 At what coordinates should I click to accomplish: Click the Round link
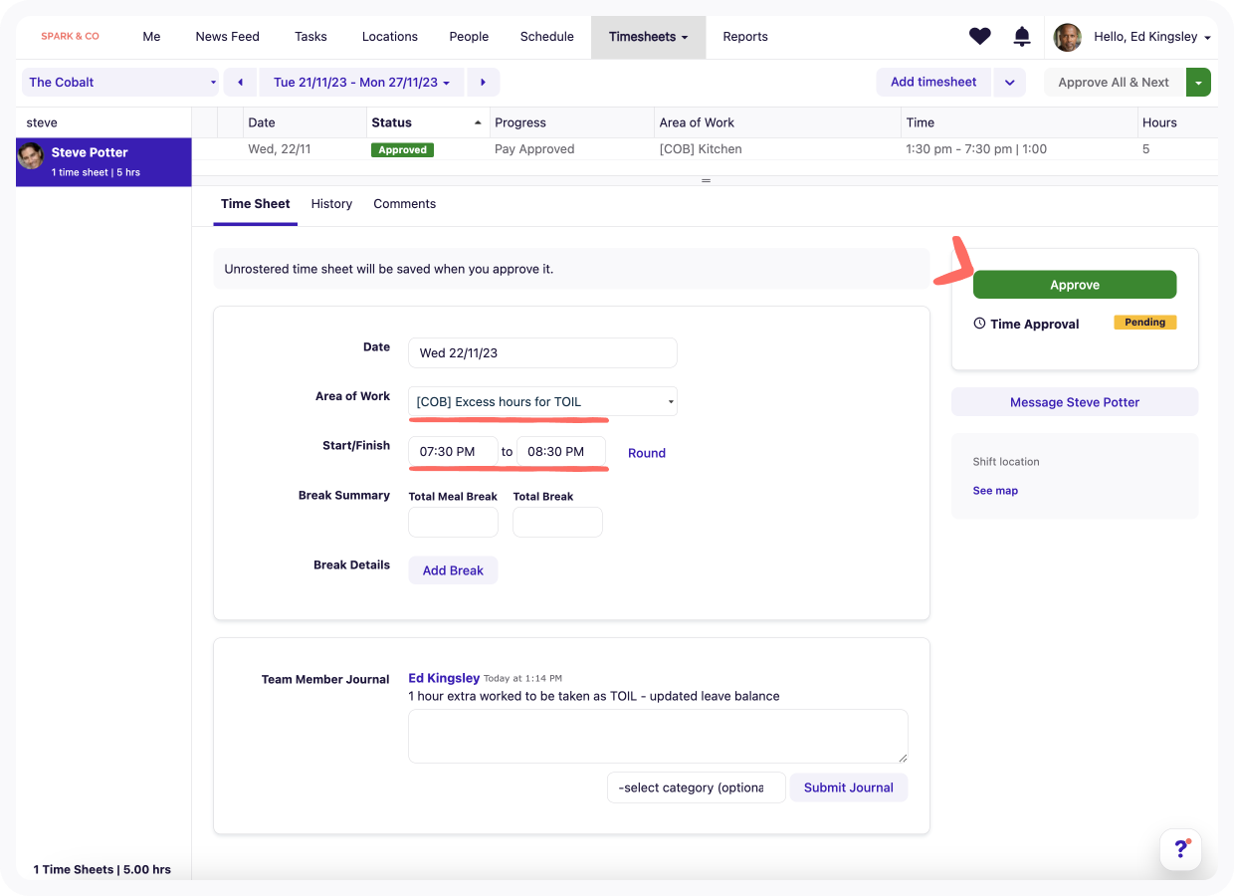tap(647, 453)
